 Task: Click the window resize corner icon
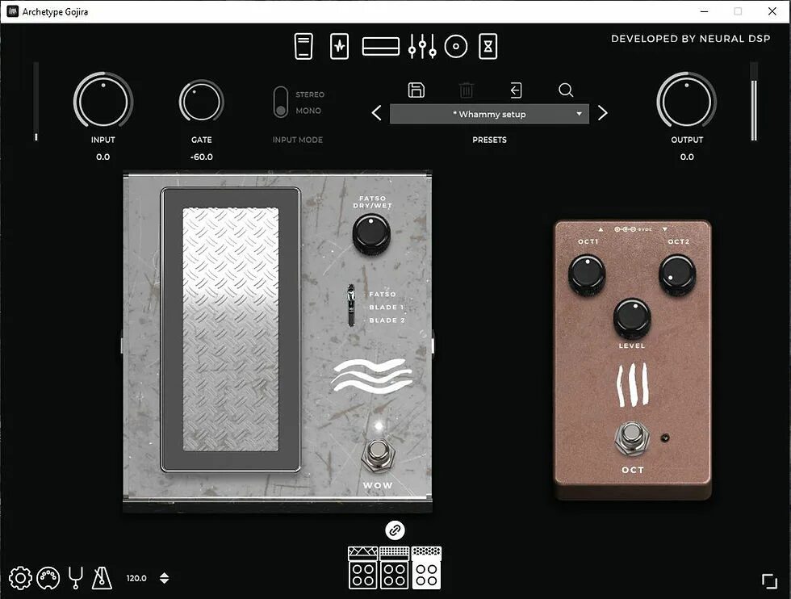pyautogui.click(x=769, y=581)
